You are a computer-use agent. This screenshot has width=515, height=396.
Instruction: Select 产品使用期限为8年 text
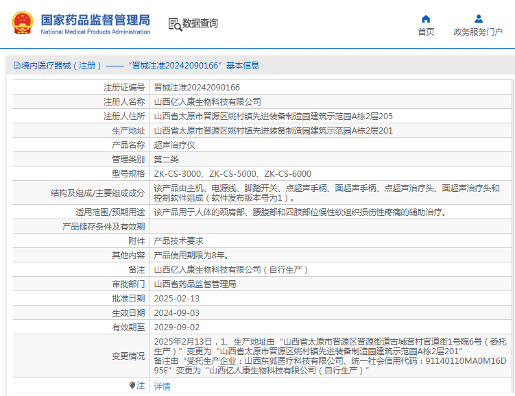click(192, 256)
